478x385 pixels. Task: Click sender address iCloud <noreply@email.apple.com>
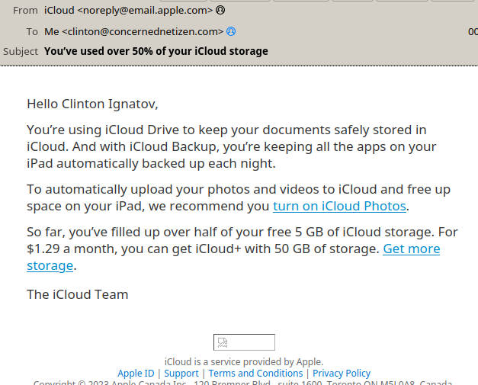tap(128, 11)
